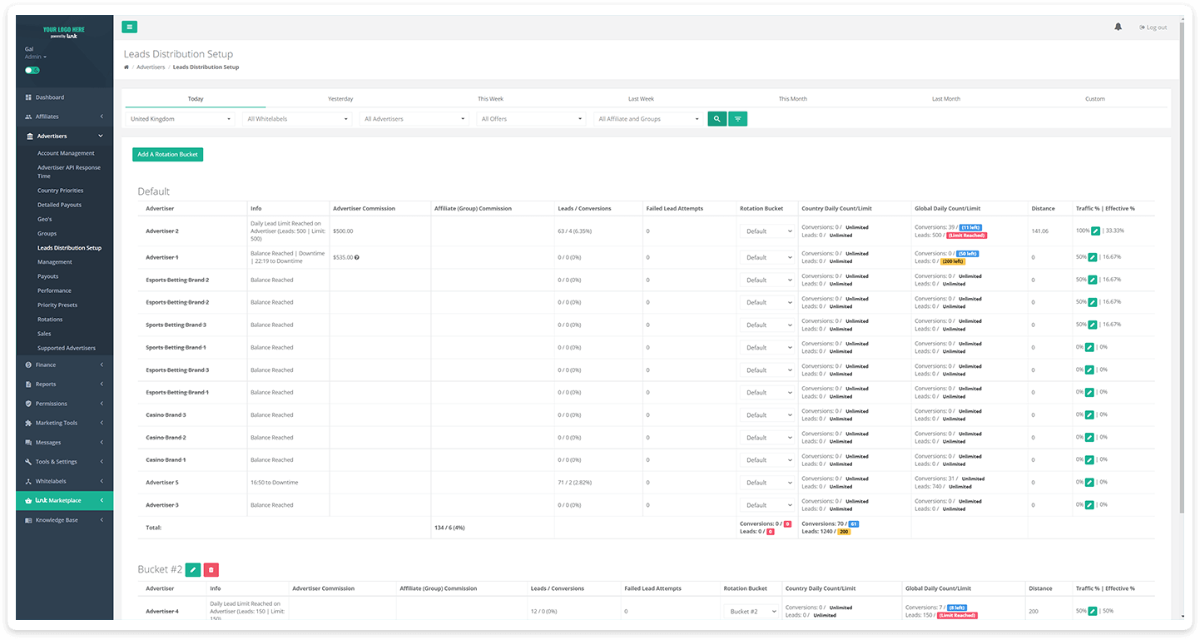This screenshot has width=1200, height=640.
Task: Switch to the This Month tab
Action: (792, 99)
